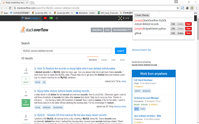This screenshot has height=124, width=199.
Task: Click the green 2 answers box
Action: pyautogui.click(x=26, y=103)
